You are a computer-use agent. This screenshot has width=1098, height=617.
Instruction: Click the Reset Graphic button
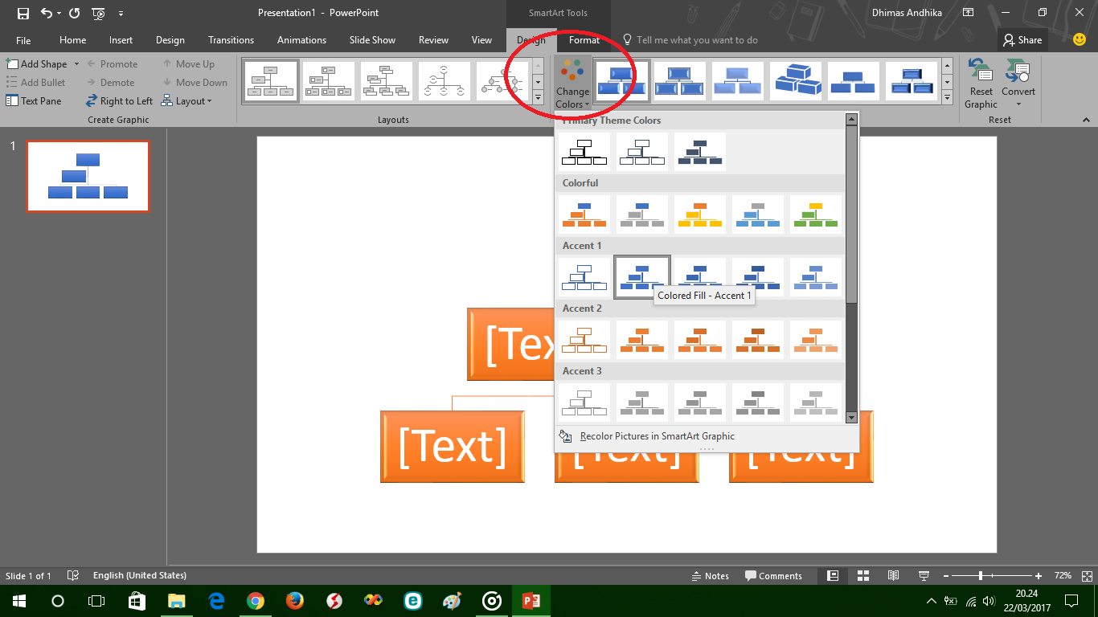pyautogui.click(x=981, y=84)
